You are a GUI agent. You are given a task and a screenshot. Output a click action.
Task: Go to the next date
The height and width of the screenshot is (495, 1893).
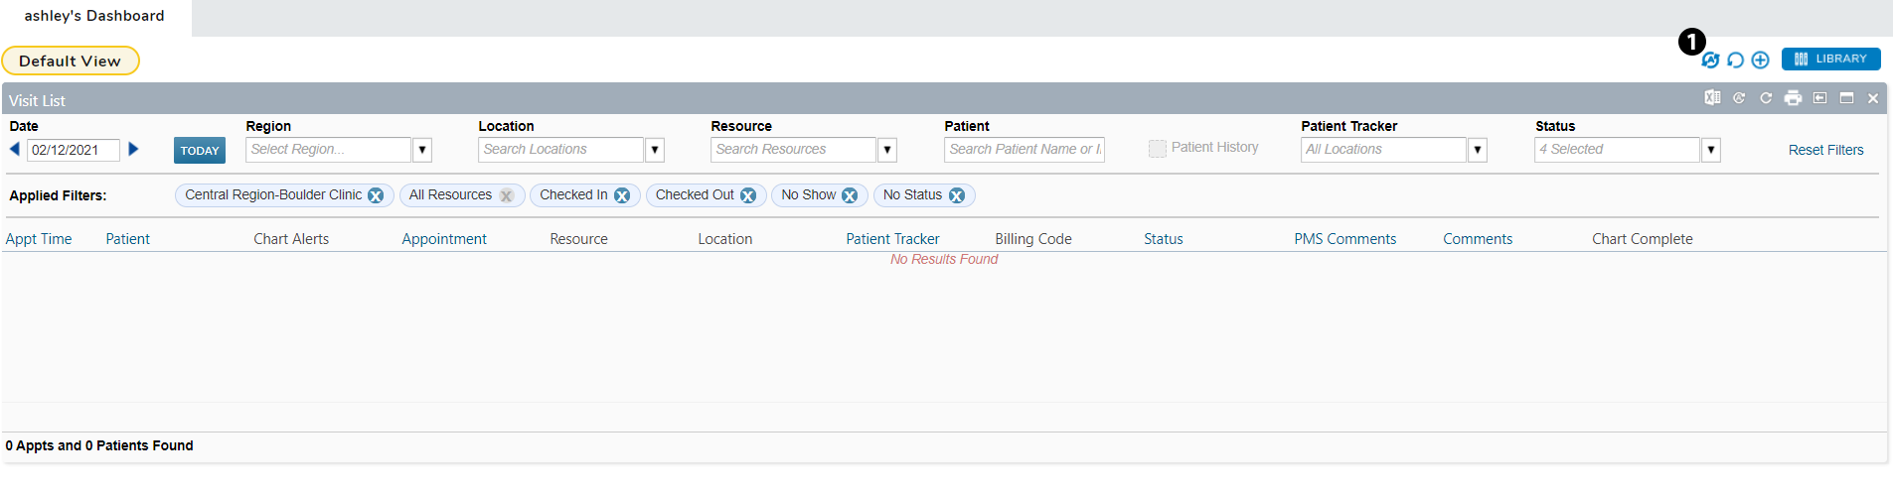point(133,150)
